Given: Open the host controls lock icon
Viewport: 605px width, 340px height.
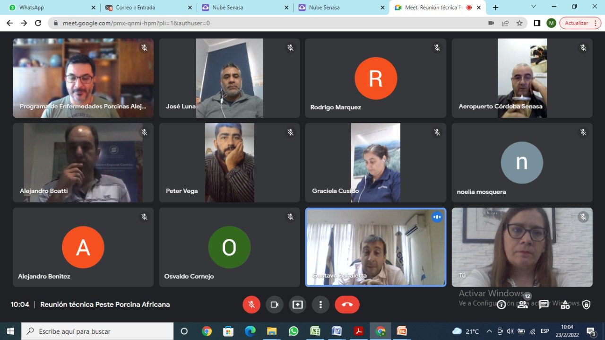Looking at the screenshot, I should tap(587, 305).
